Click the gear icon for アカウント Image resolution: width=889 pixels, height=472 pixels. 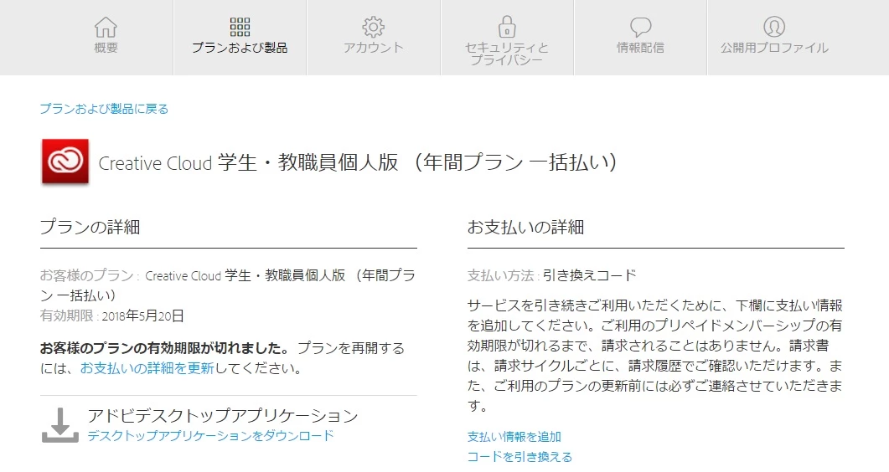tap(373, 27)
